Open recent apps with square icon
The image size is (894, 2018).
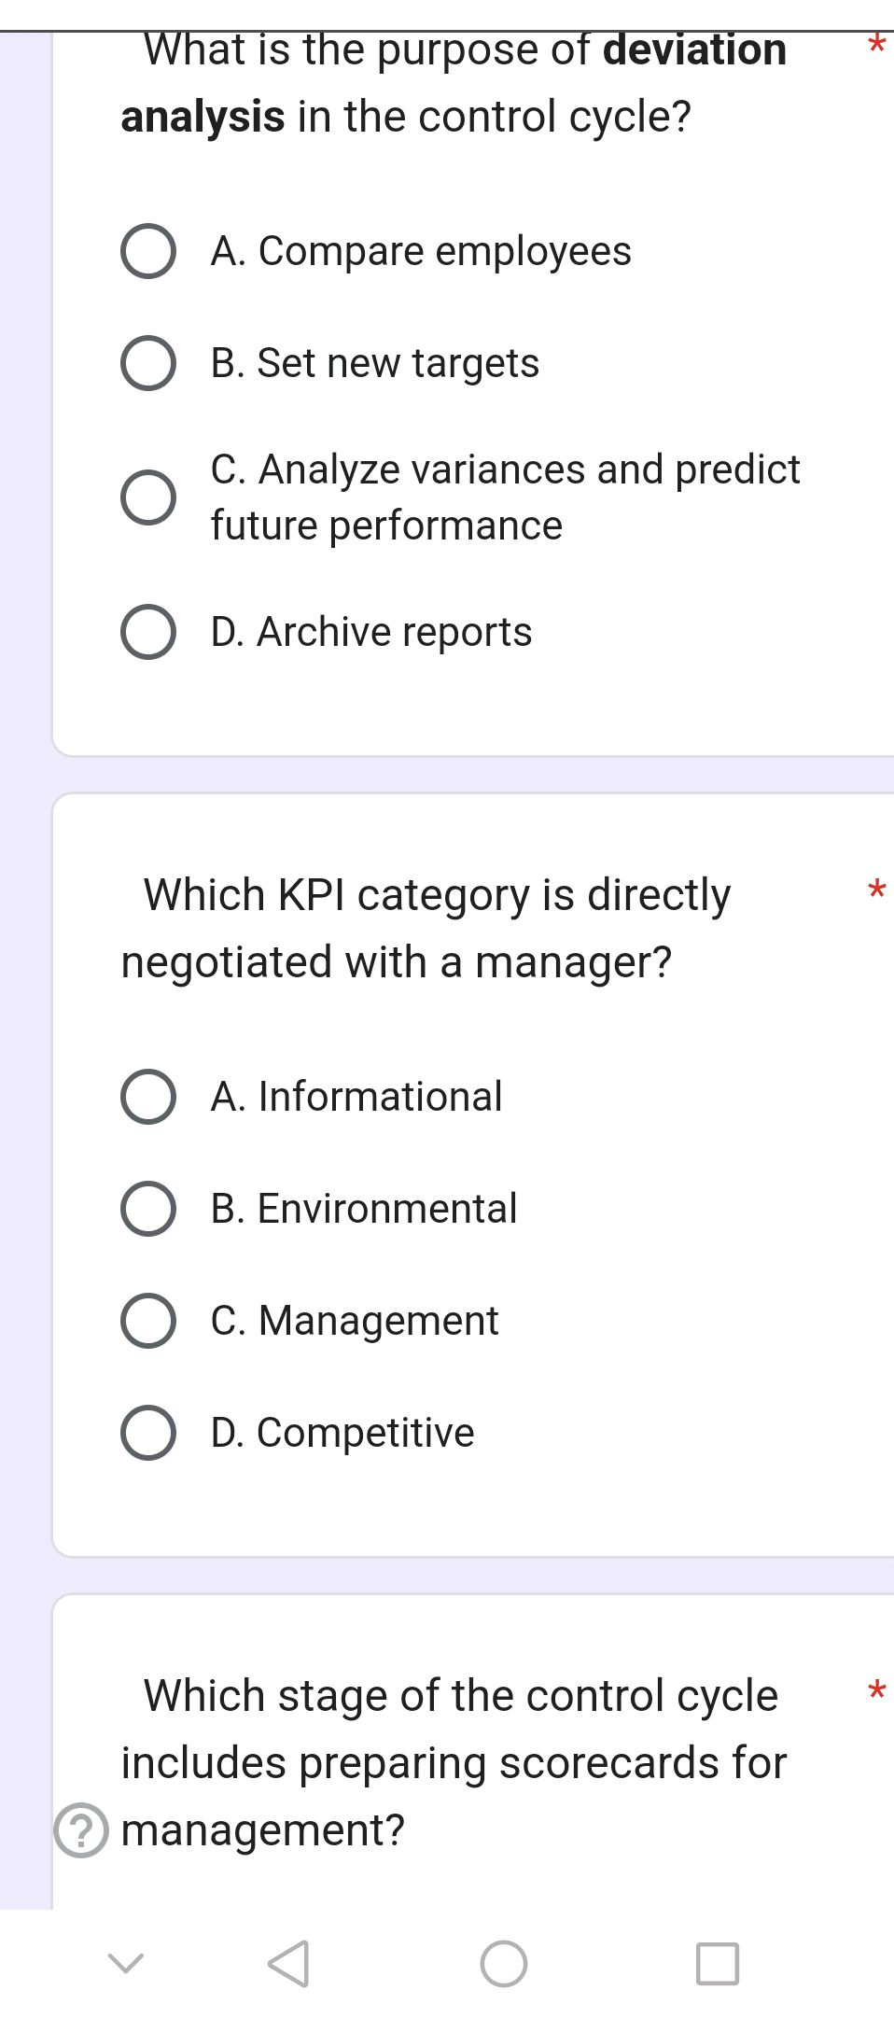[x=718, y=1963]
